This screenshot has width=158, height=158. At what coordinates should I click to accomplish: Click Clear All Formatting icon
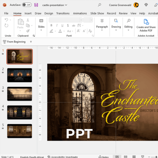(x=90, y=31)
